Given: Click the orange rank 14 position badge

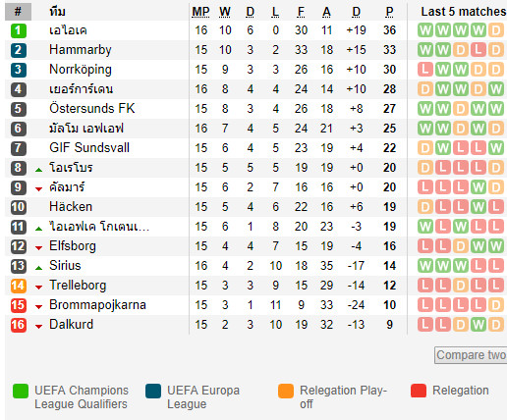Looking at the screenshot, I should coord(19,286).
